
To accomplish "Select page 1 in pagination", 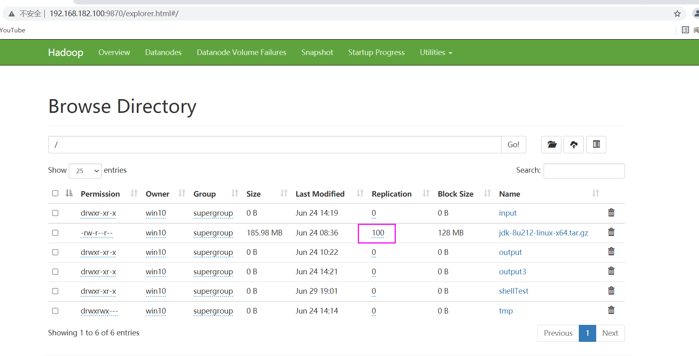I will (x=587, y=333).
